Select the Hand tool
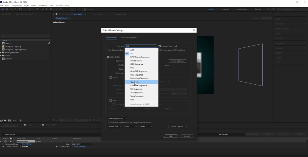 [x=7, y=9]
